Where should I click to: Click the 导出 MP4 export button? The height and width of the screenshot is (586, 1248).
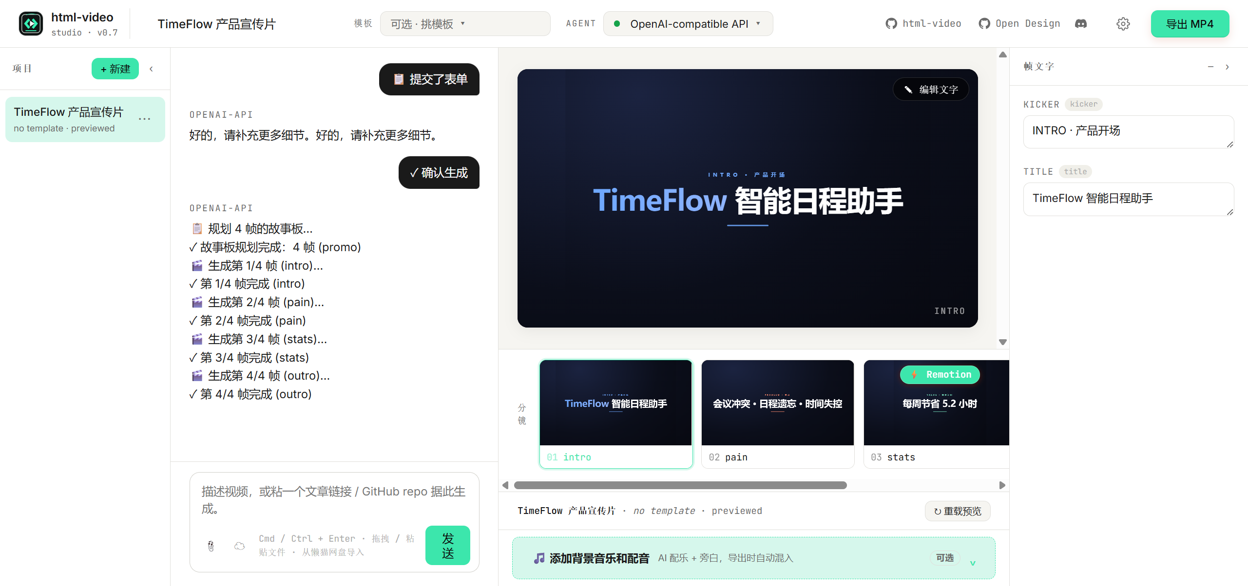click(1190, 24)
